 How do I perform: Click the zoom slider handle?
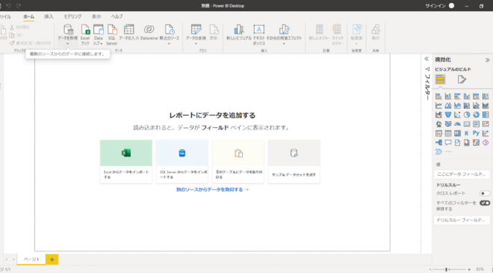click(446, 269)
